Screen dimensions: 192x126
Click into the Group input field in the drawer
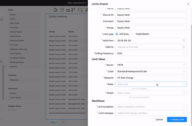[151, 28]
